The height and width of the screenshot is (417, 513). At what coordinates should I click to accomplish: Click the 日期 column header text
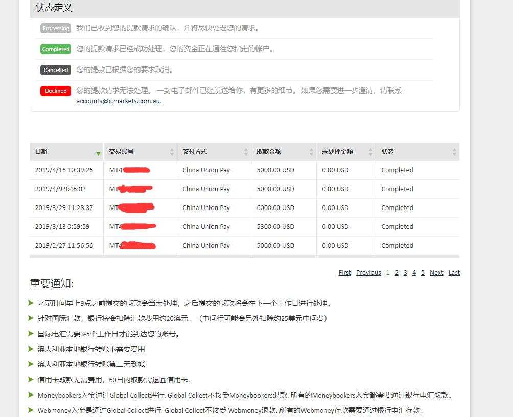pos(41,152)
